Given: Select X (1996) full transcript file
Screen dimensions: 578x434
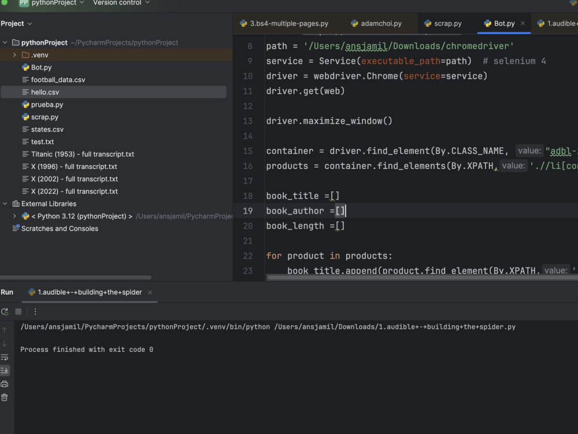Looking at the screenshot, I should [74, 167].
